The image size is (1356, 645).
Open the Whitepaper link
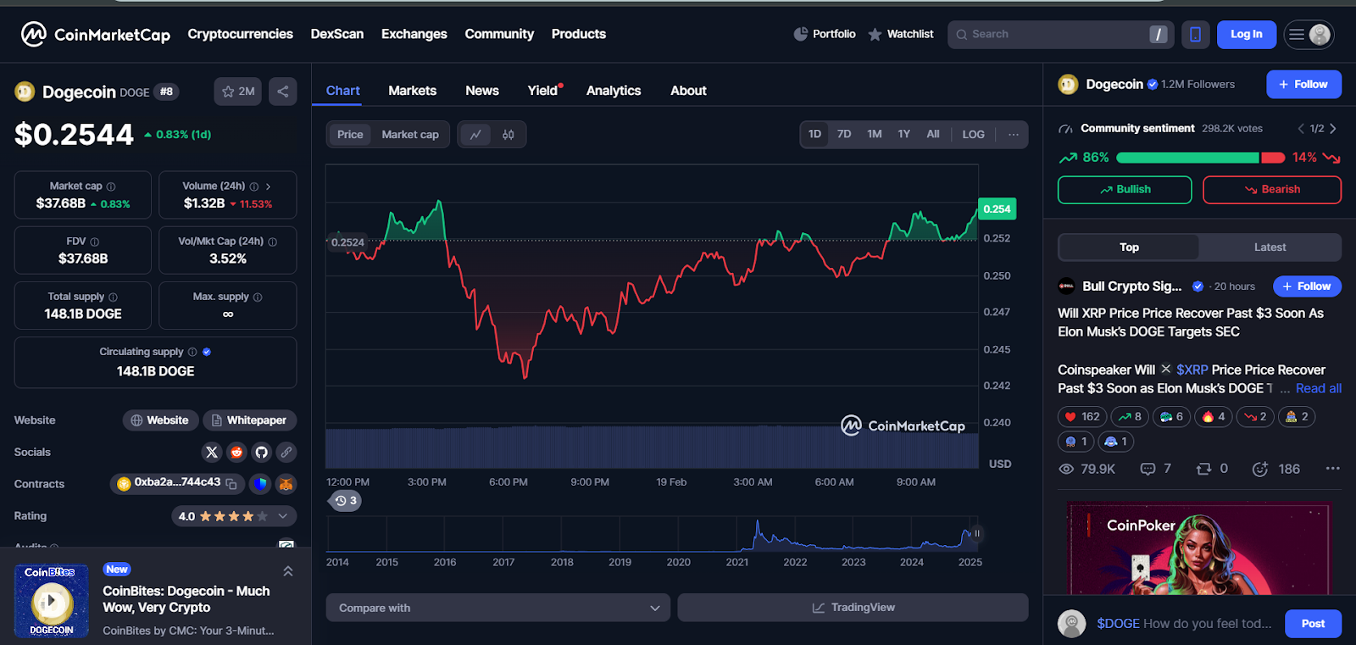[x=249, y=420]
